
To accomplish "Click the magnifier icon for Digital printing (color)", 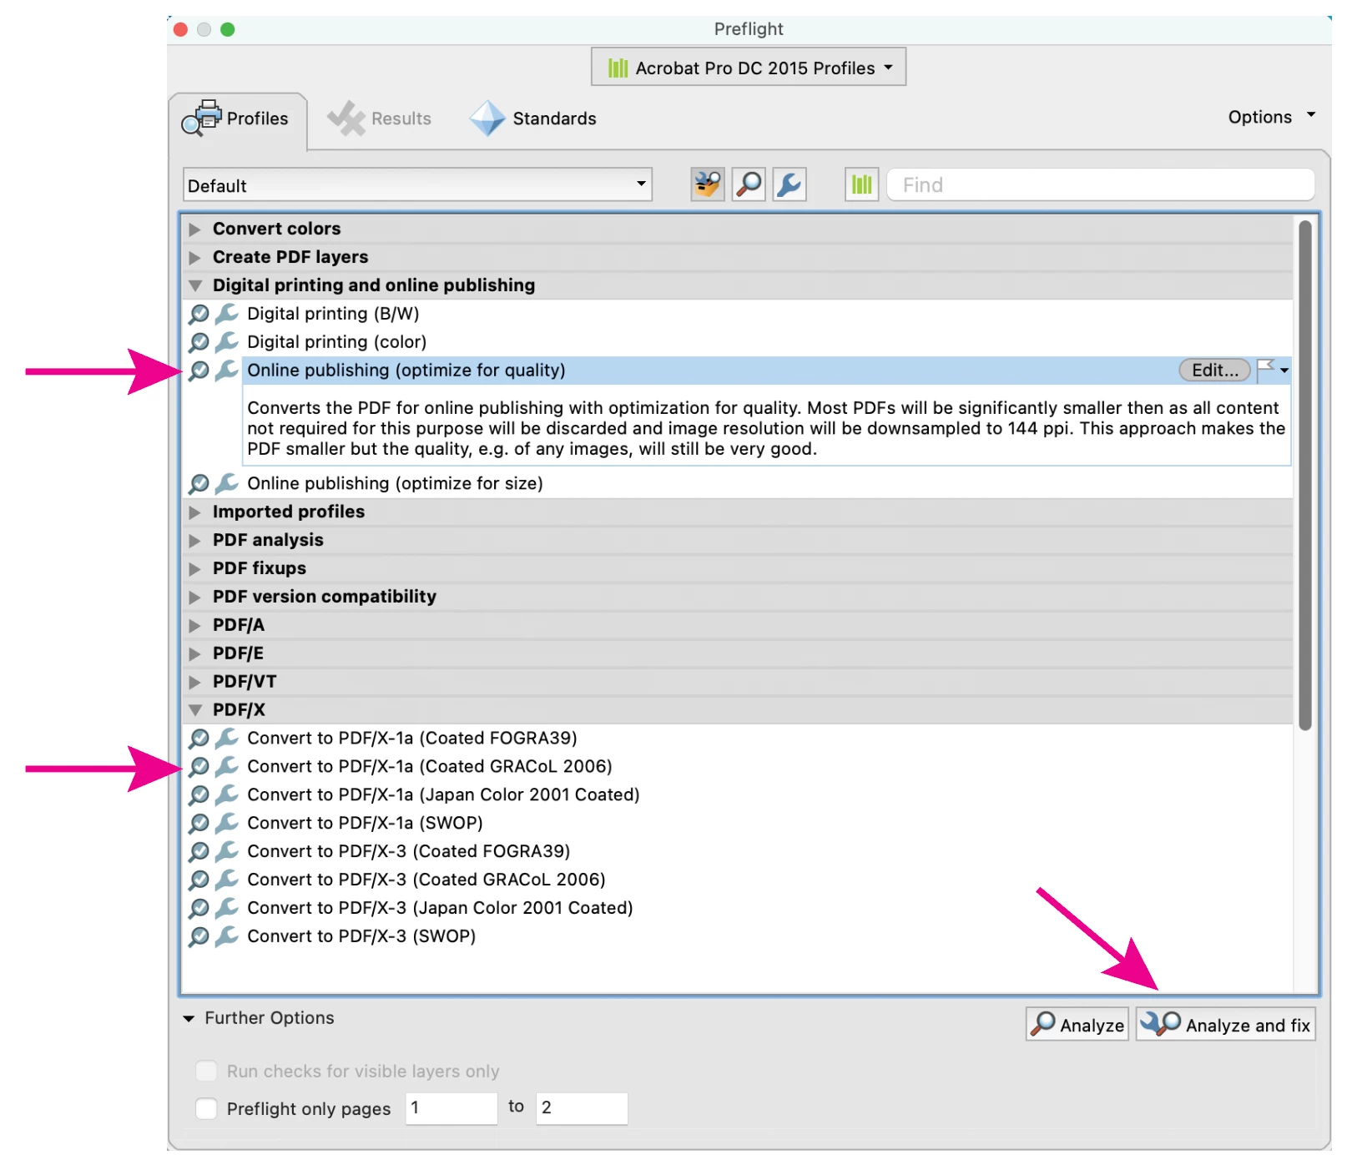I will pos(199,342).
